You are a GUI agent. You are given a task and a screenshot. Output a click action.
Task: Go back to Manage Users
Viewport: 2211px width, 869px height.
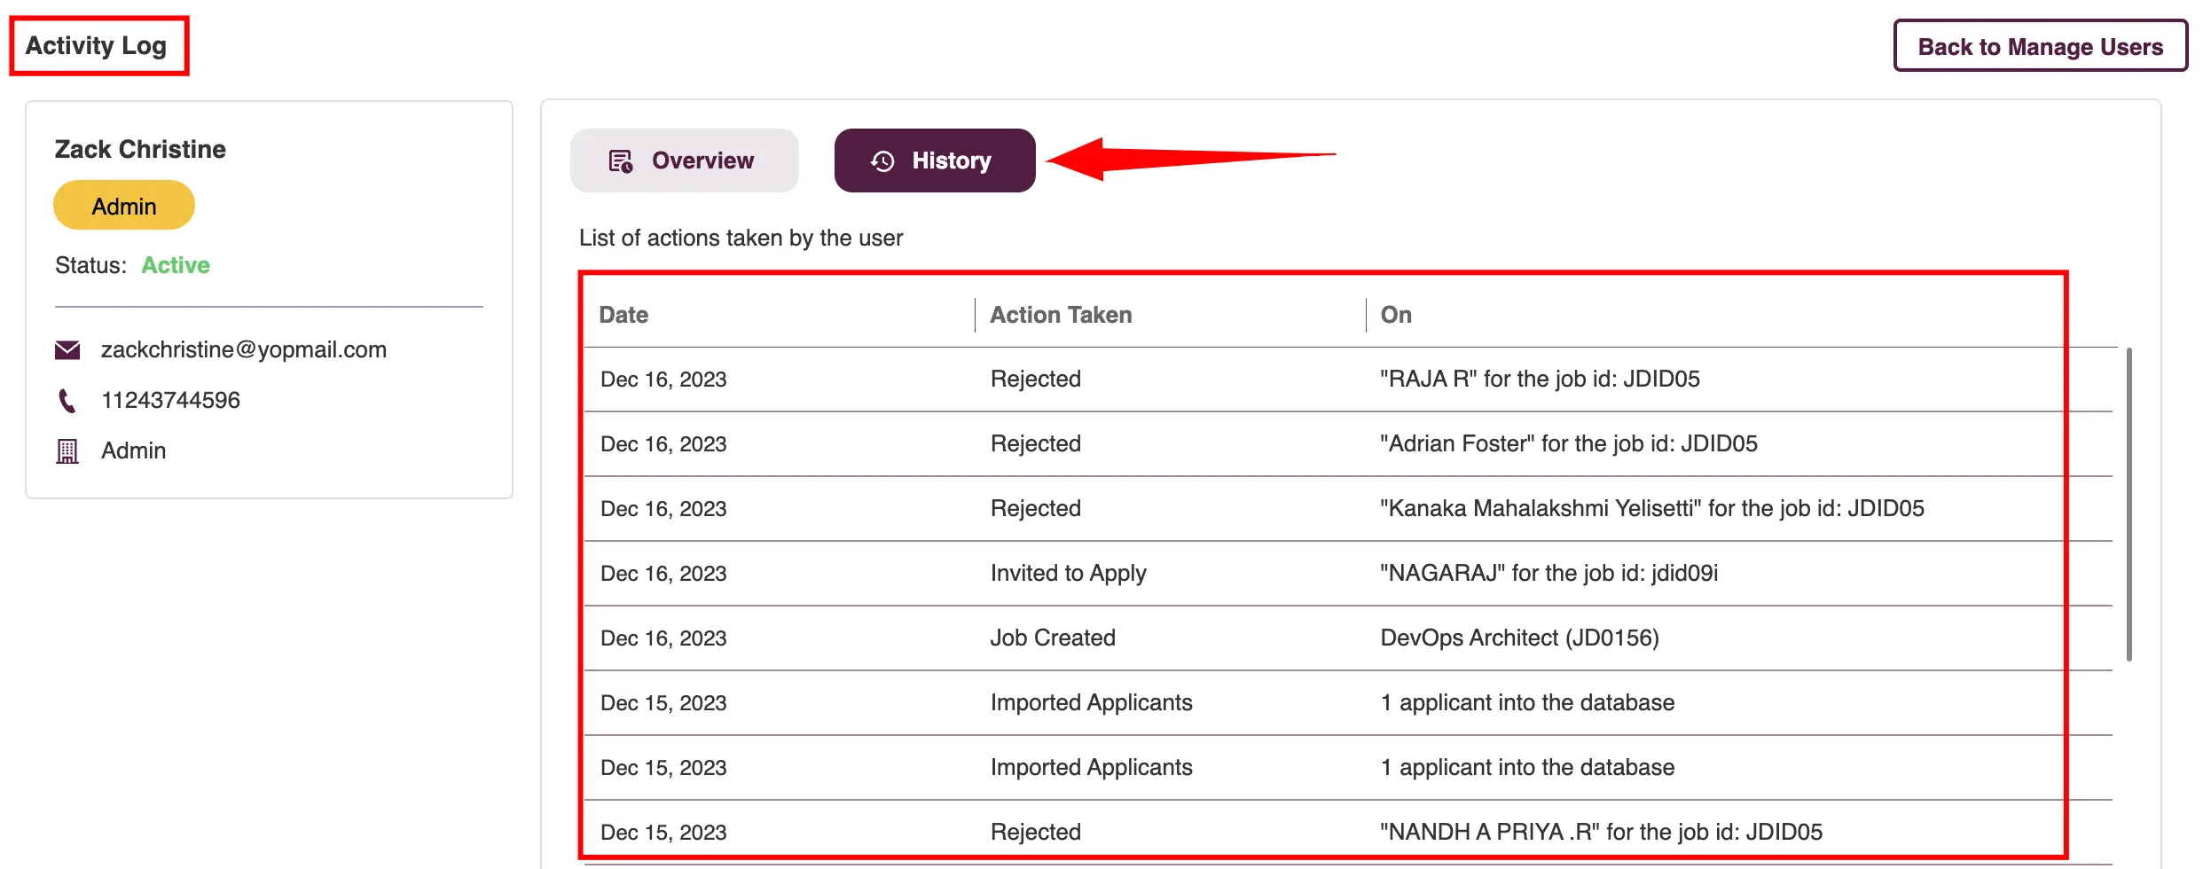tap(2040, 46)
